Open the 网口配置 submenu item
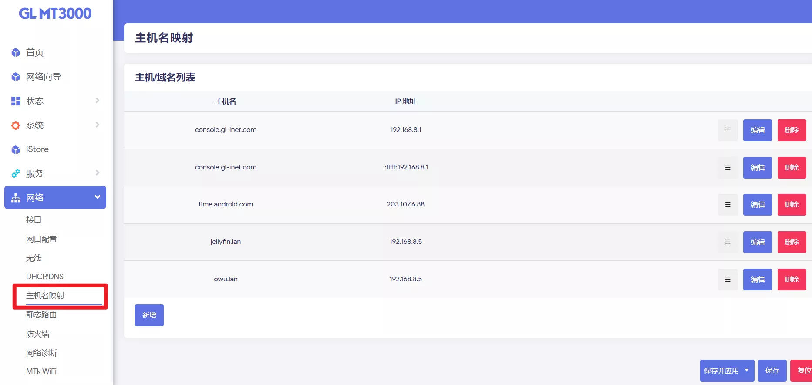Viewport: 812px width, 385px height. 41,239
